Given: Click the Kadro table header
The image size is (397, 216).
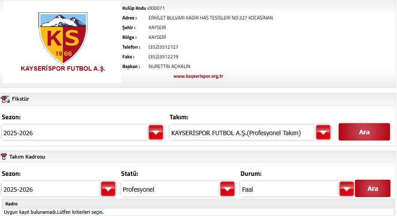Looking at the screenshot, I should (198, 204).
